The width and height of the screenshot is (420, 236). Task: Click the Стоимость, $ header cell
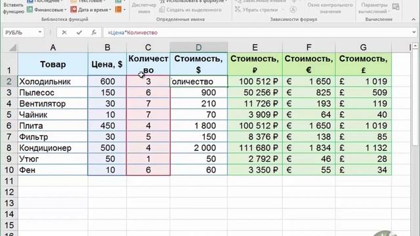click(x=198, y=64)
